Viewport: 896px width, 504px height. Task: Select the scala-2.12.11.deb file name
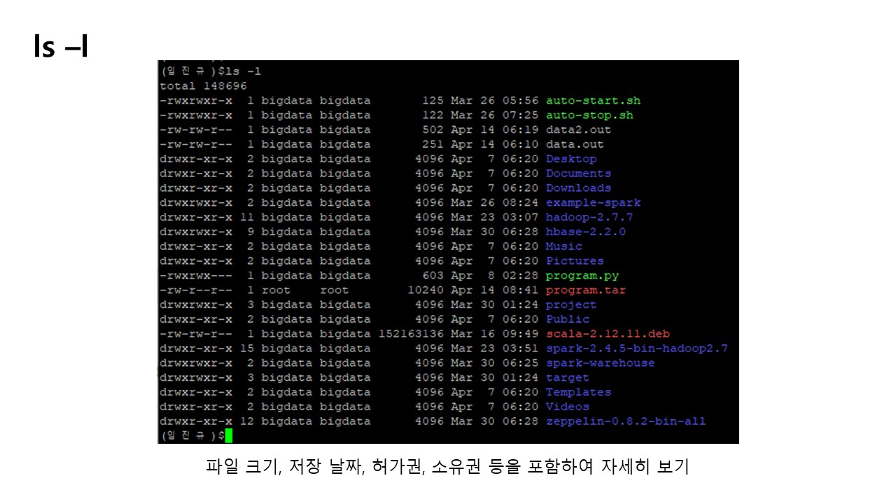(608, 334)
